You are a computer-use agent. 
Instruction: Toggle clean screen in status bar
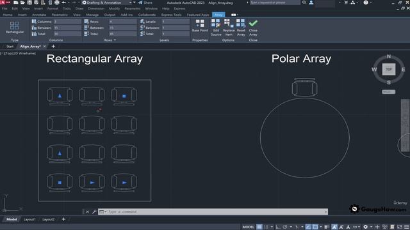tap(400, 227)
